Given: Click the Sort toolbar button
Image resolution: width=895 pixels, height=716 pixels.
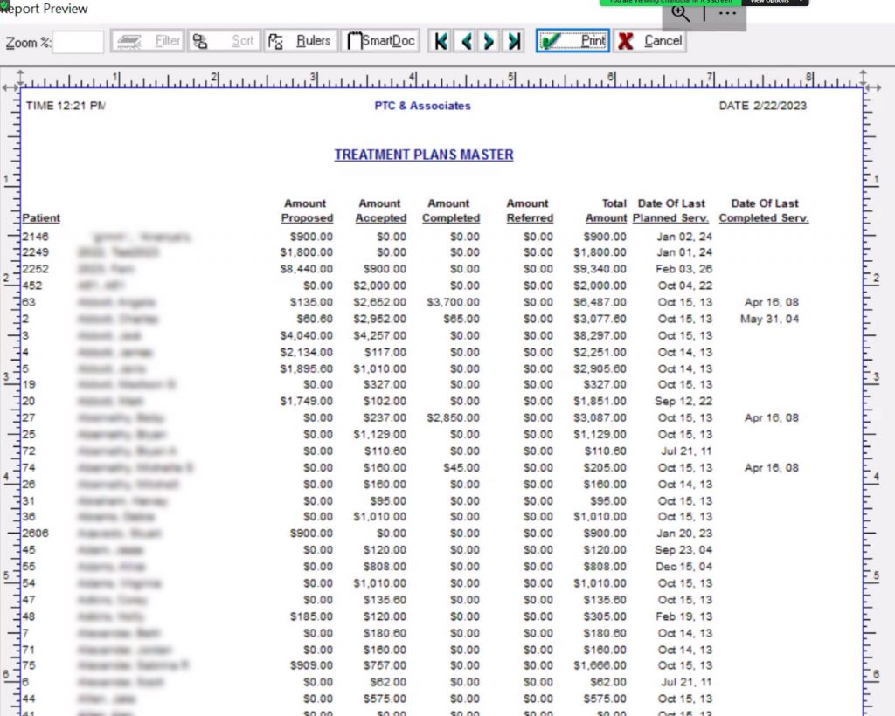Looking at the screenshot, I should tap(225, 41).
